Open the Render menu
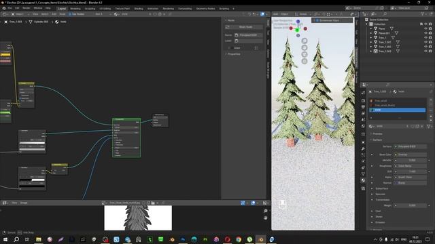The width and height of the screenshot is (435, 244). [x=26, y=8]
